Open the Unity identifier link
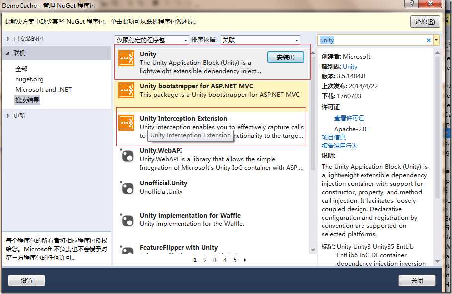The height and width of the screenshot is (294, 452). click(350, 67)
